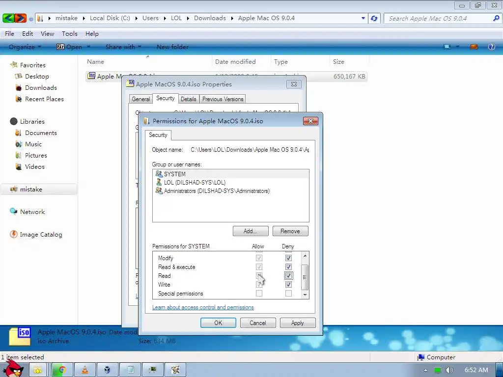This screenshot has height=377, width=503.
Task: Launch Chrome from the taskbar
Action: 62,370
